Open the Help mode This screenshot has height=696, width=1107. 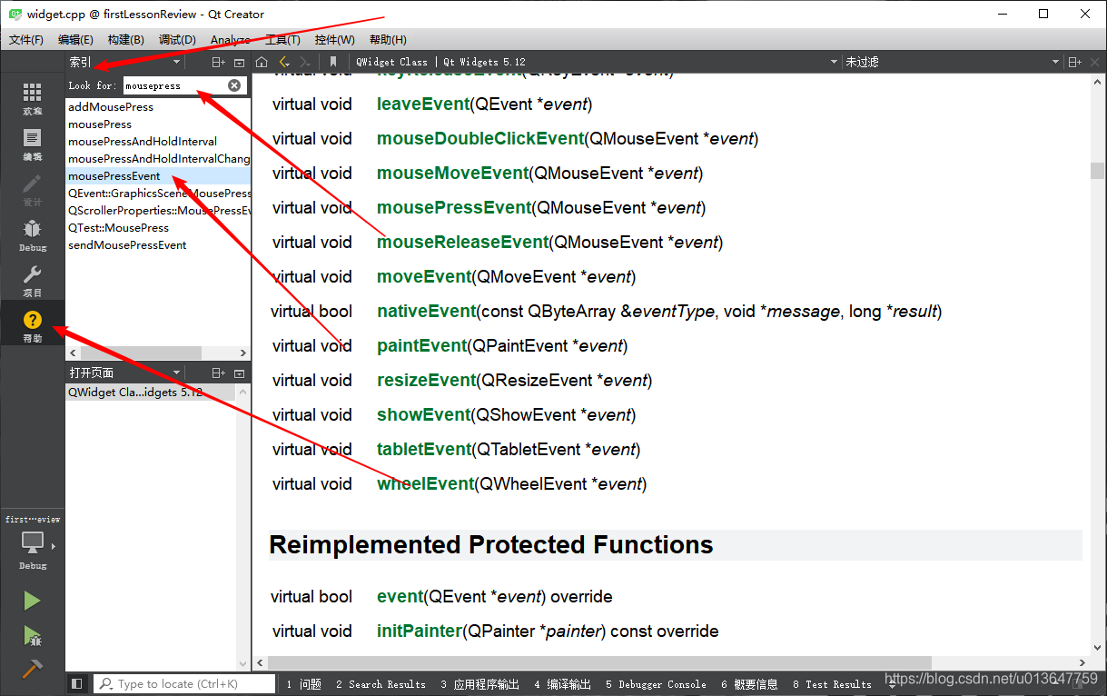click(32, 325)
